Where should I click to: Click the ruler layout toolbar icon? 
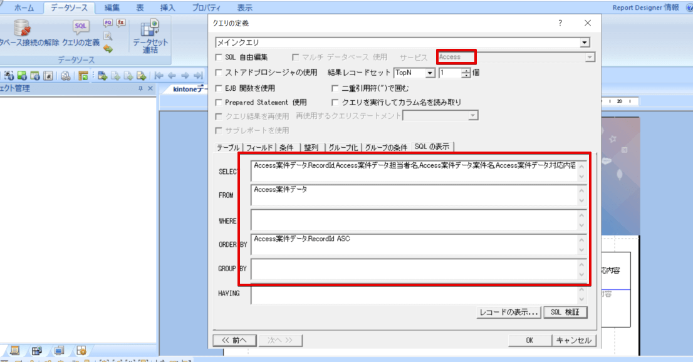pos(83,76)
